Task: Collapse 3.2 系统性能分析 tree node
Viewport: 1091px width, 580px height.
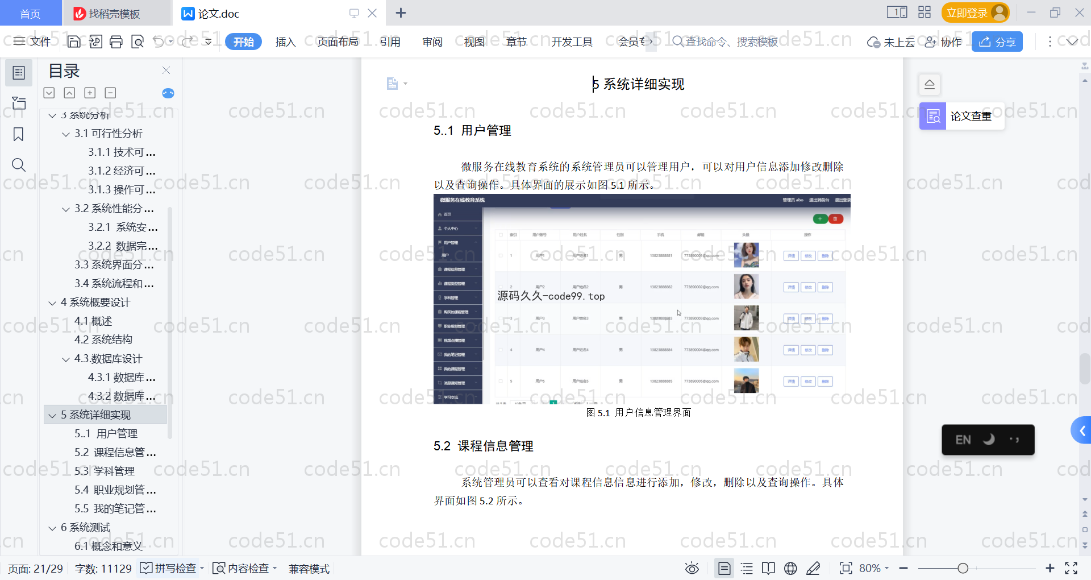Action: [x=66, y=209]
